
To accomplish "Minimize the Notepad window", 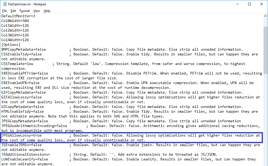I will click(x=237, y=4).
